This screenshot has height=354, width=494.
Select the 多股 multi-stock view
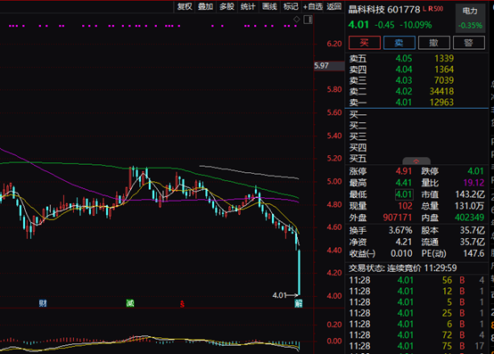pyautogui.click(x=226, y=6)
